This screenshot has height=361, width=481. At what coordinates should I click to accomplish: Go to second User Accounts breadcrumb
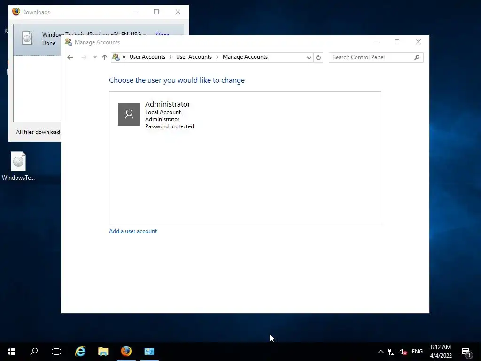tap(194, 57)
